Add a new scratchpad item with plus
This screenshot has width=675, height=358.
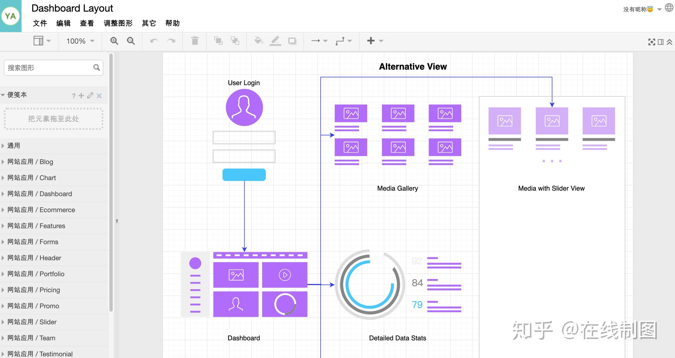pos(81,96)
